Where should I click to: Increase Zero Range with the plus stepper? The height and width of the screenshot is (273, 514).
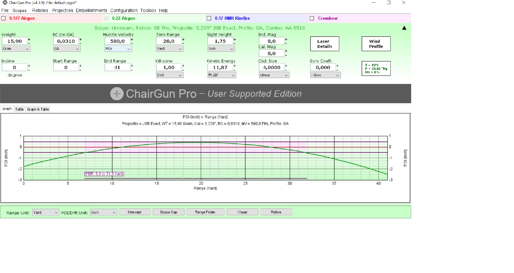183,39
